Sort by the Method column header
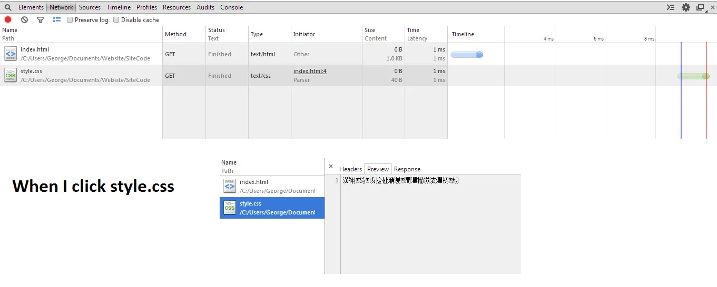Screen dimensions: 717x287 pyautogui.click(x=184, y=34)
